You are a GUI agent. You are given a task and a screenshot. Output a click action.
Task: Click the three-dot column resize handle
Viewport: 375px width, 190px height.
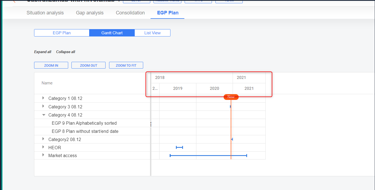[x=151, y=124]
